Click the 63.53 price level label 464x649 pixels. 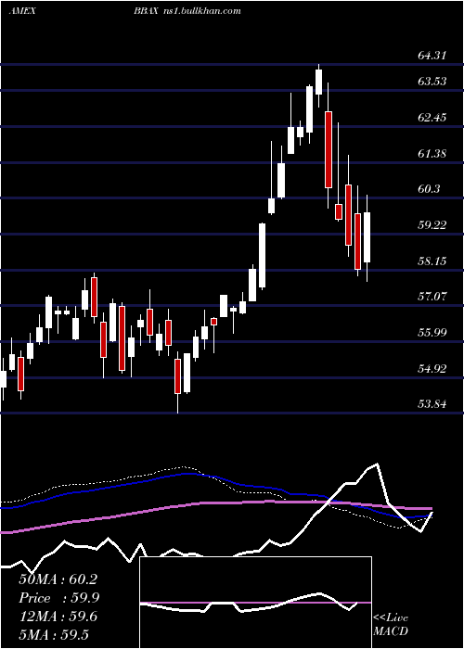(x=432, y=82)
